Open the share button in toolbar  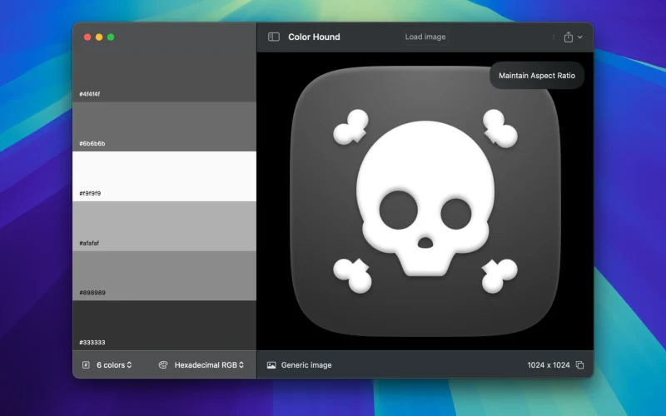point(569,37)
